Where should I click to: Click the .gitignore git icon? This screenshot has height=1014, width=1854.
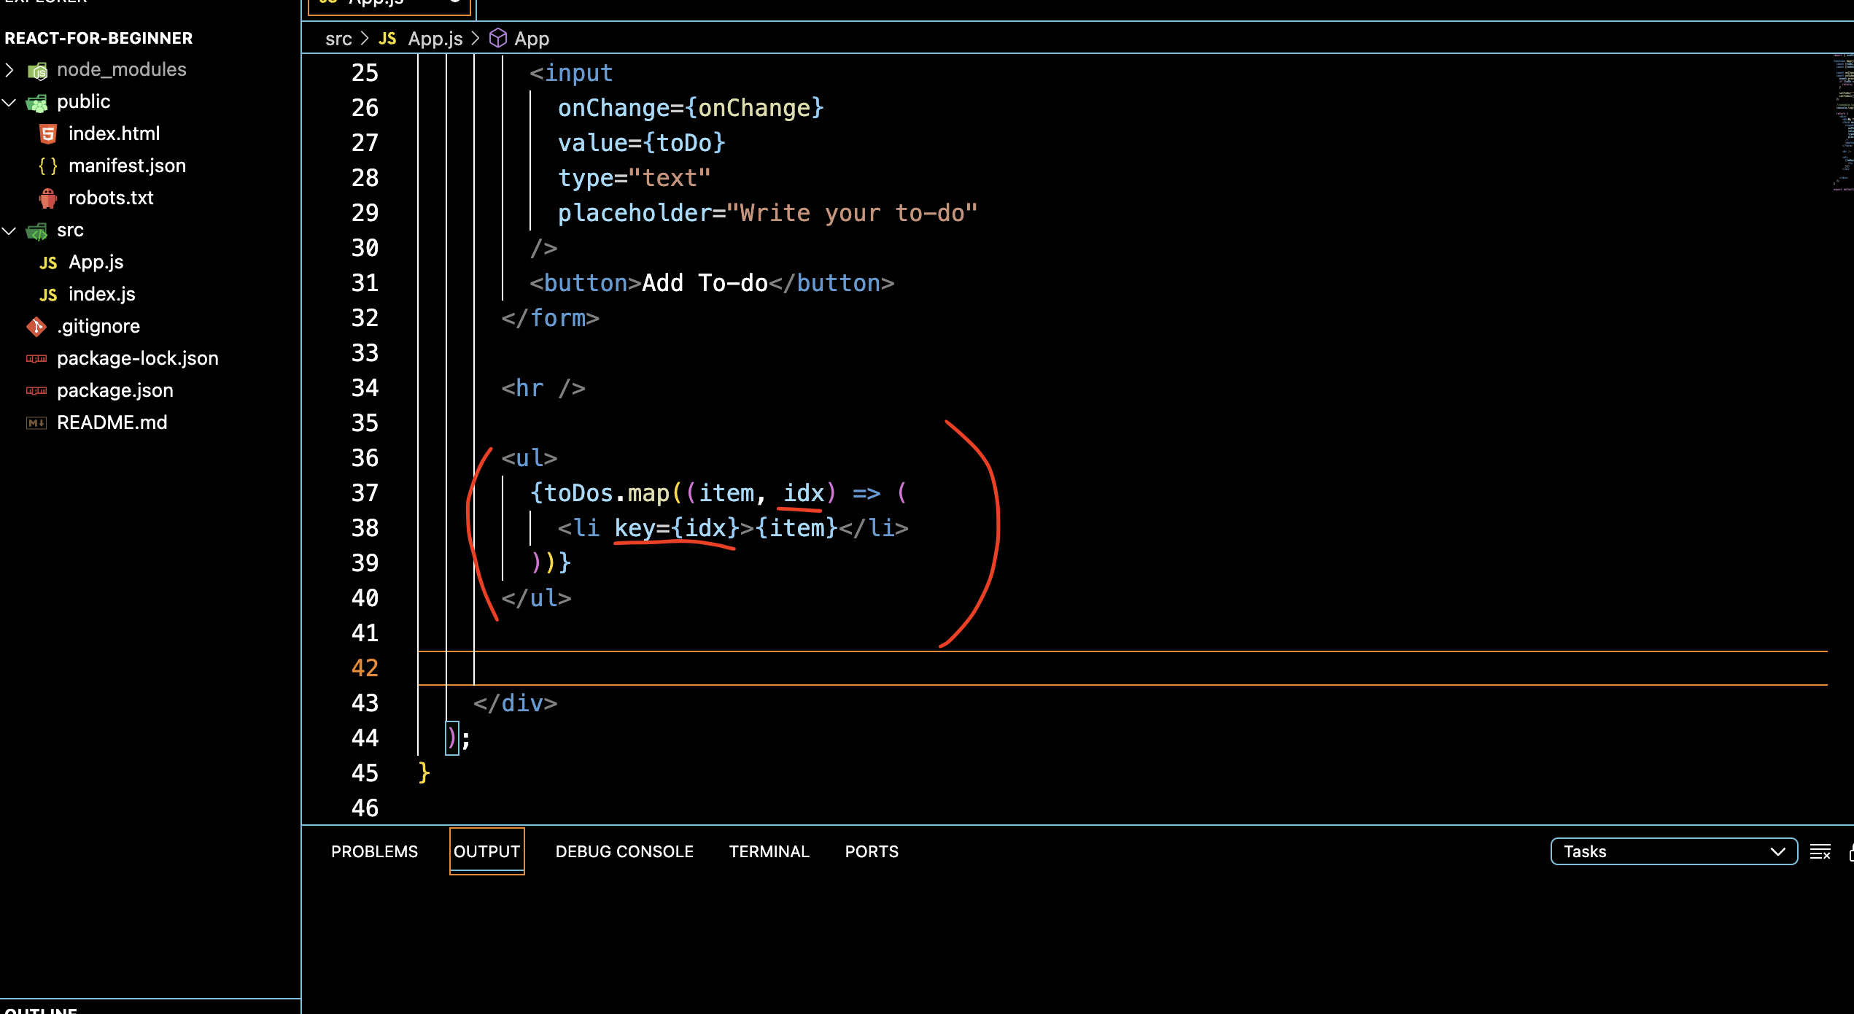coord(36,326)
